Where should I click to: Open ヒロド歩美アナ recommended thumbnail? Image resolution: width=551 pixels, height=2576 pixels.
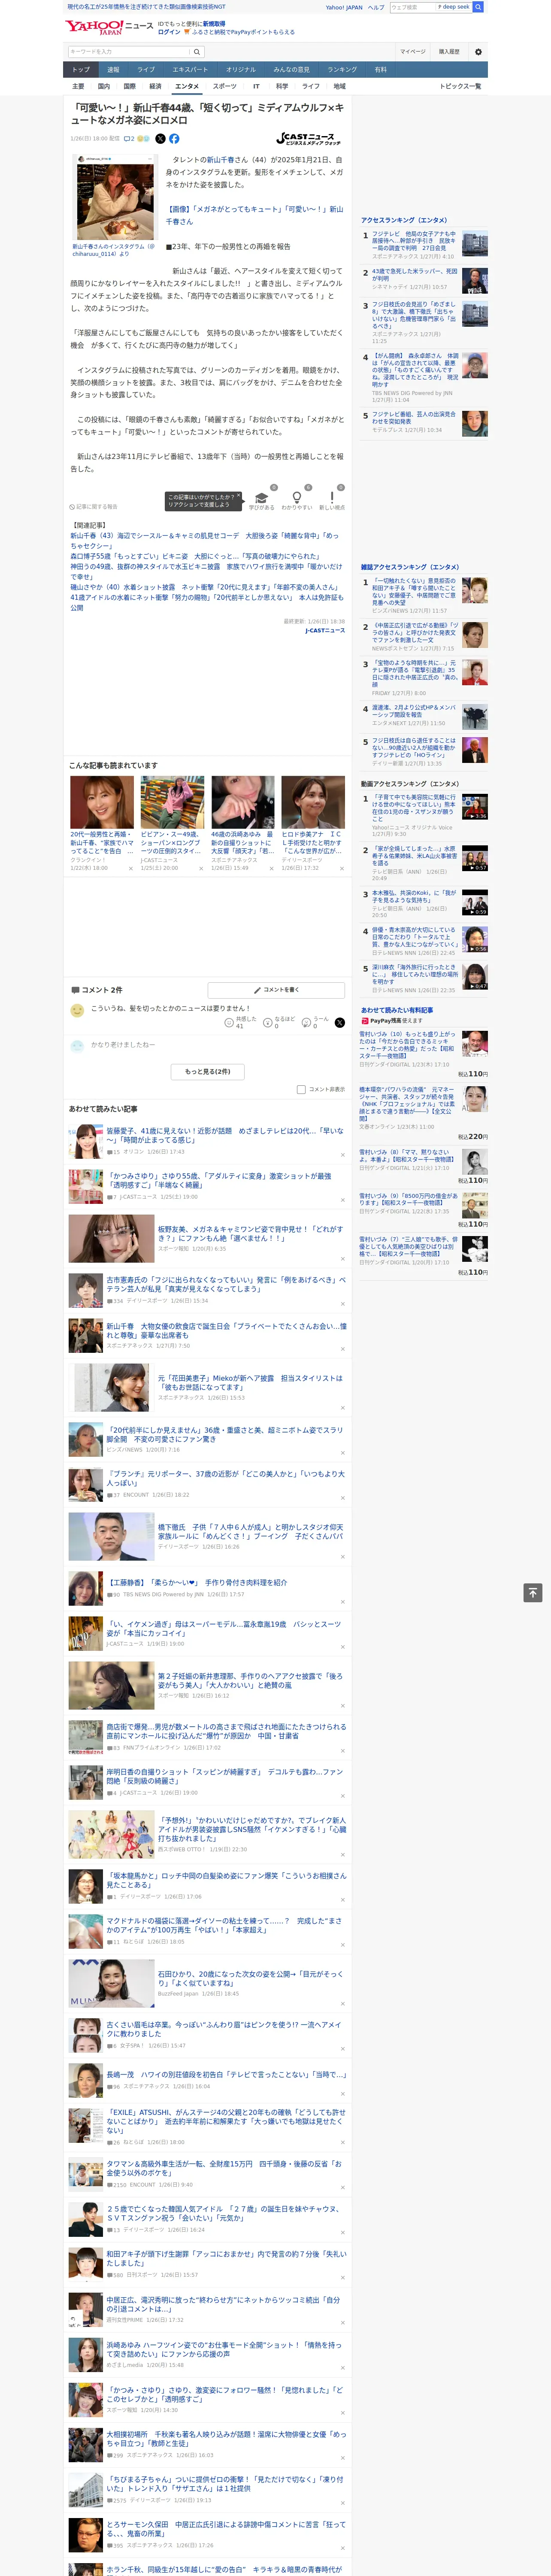(x=313, y=801)
